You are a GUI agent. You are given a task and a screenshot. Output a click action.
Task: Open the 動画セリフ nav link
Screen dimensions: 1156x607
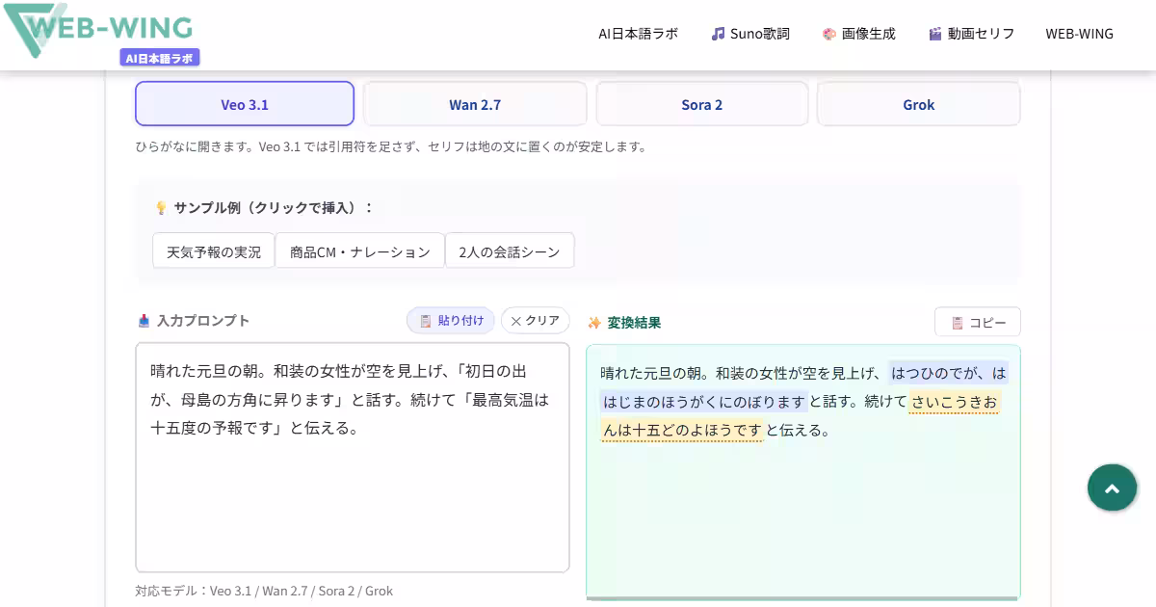971,34
